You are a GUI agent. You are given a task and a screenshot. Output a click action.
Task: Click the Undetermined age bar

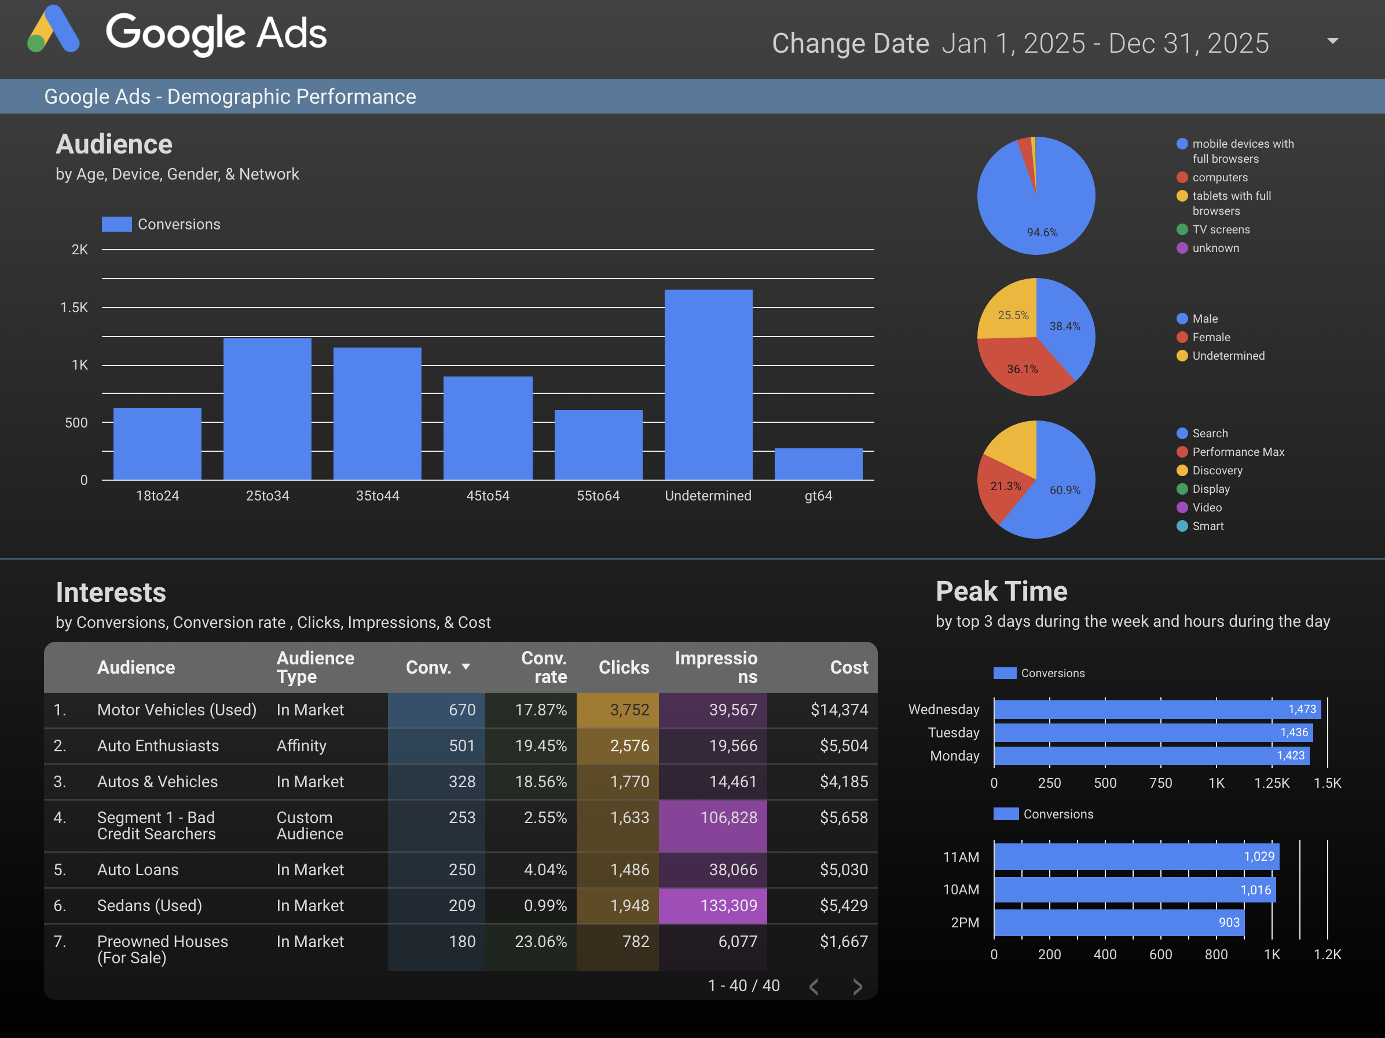[708, 384]
